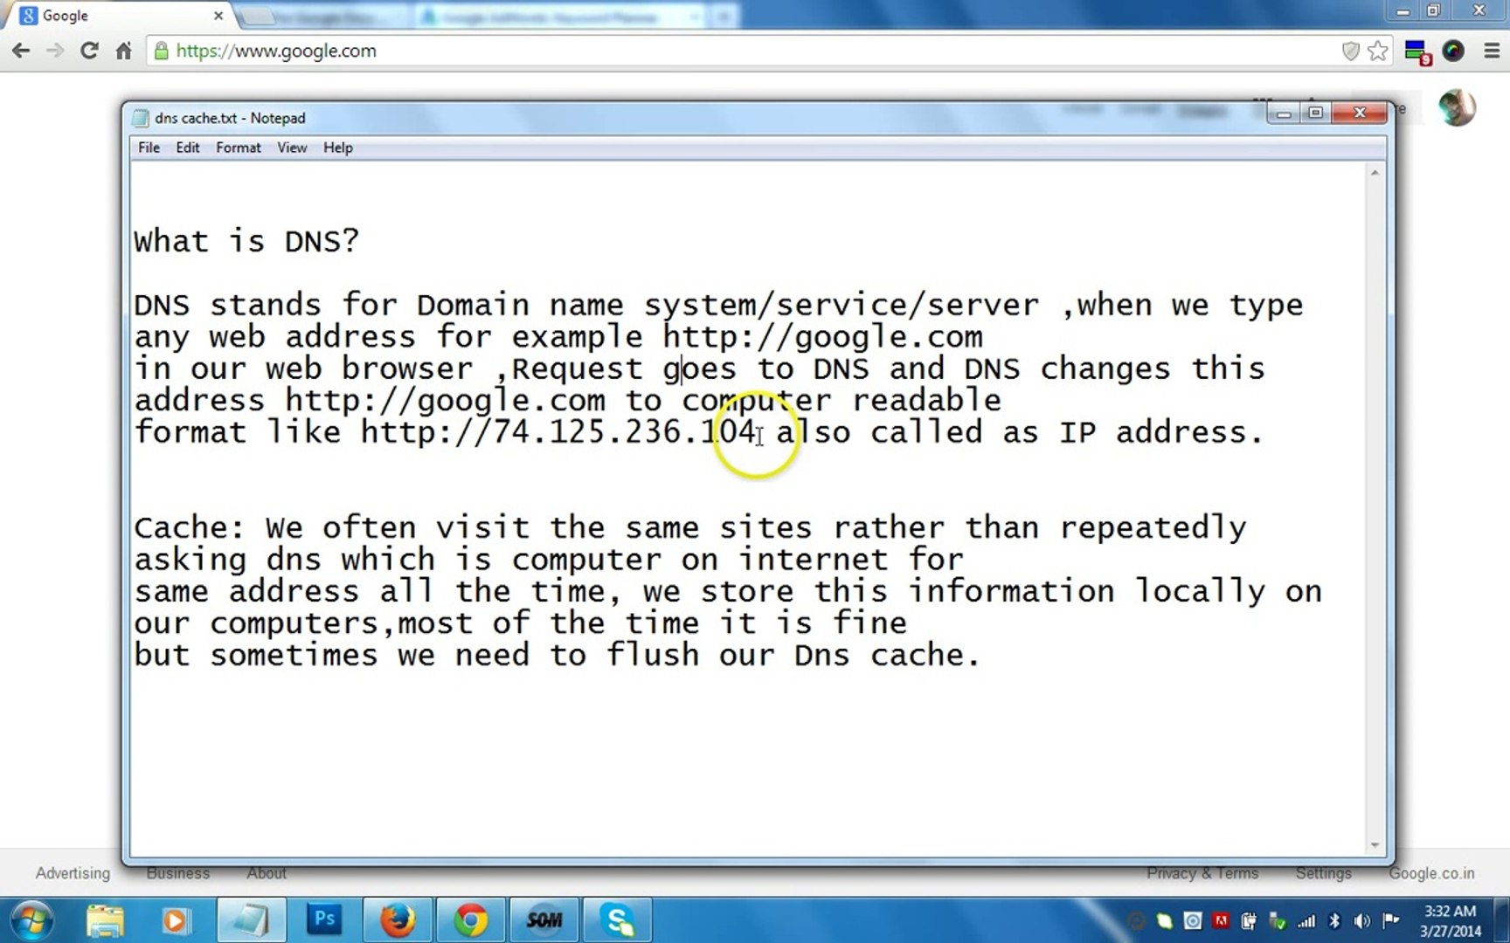Screen dimensions: 1510x943
Task: Open the volume speaker tray icon
Action: (1362, 920)
